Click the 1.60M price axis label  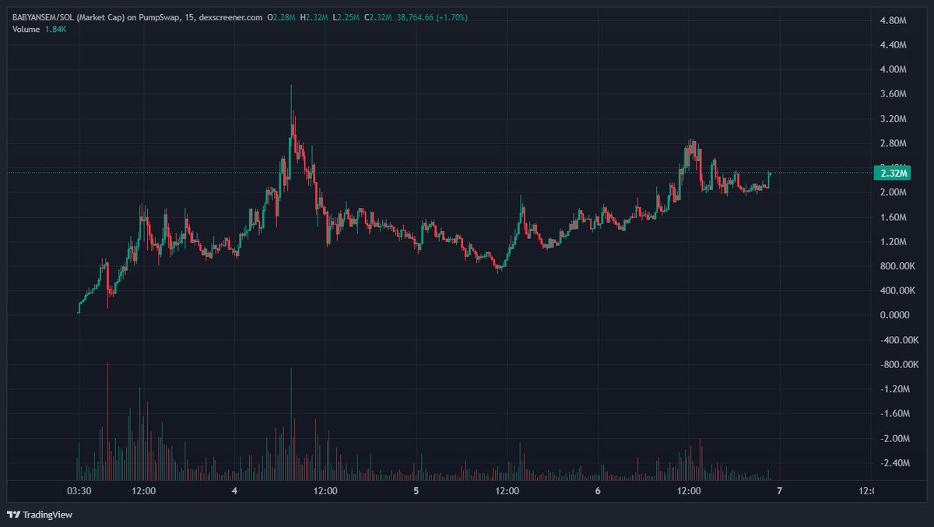894,217
